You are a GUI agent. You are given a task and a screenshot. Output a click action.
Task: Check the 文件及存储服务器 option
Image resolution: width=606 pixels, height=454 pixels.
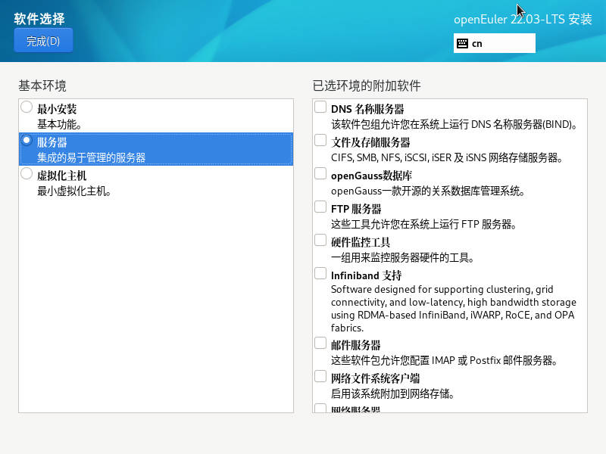pos(320,140)
